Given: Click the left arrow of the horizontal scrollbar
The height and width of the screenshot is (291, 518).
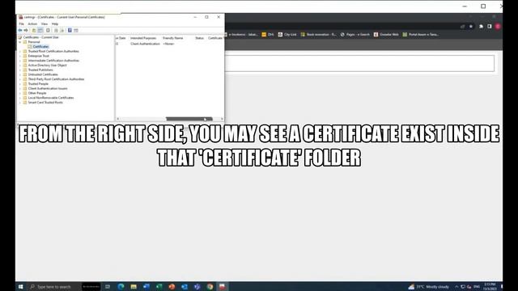Looking at the screenshot, I should [118, 119].
